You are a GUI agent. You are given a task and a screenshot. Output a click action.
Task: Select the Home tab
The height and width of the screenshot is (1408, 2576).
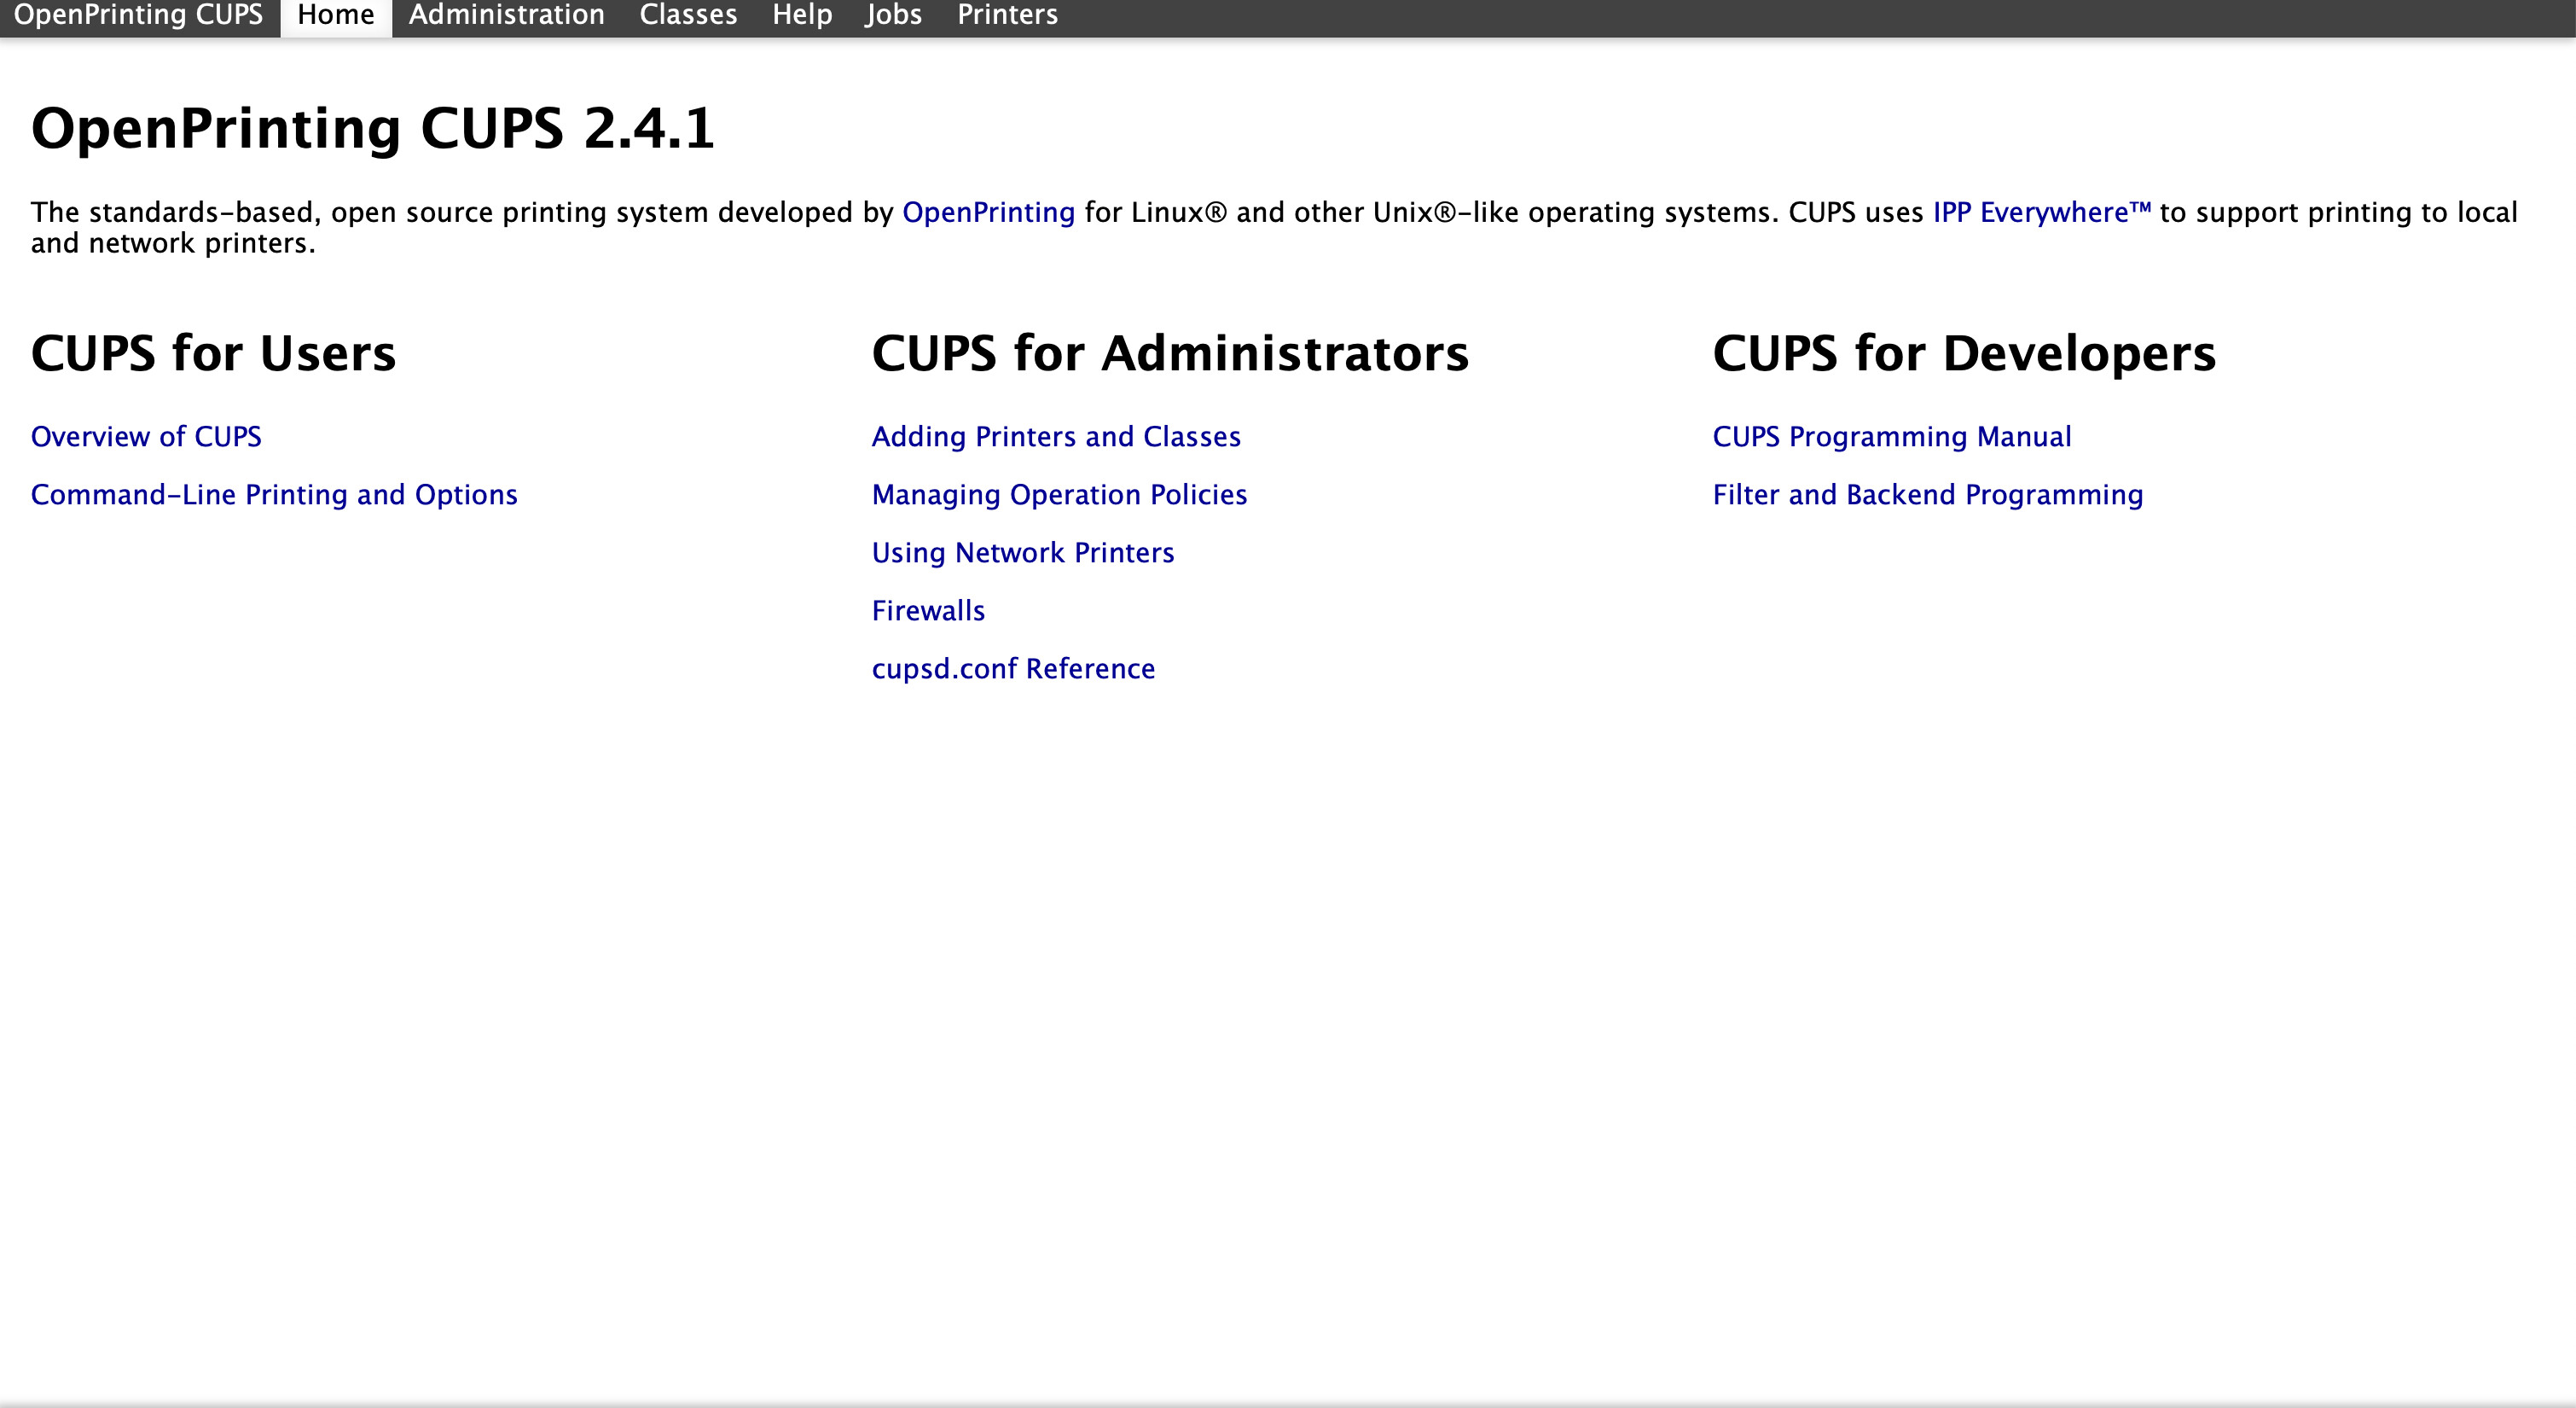[335, 15]
